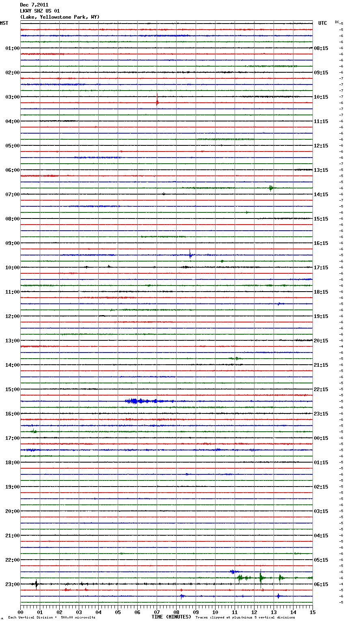Image resolution: width=345 pixels, height=623 pixels.
Task: Select the MST time label '03:00'
Action: [13, 97]
